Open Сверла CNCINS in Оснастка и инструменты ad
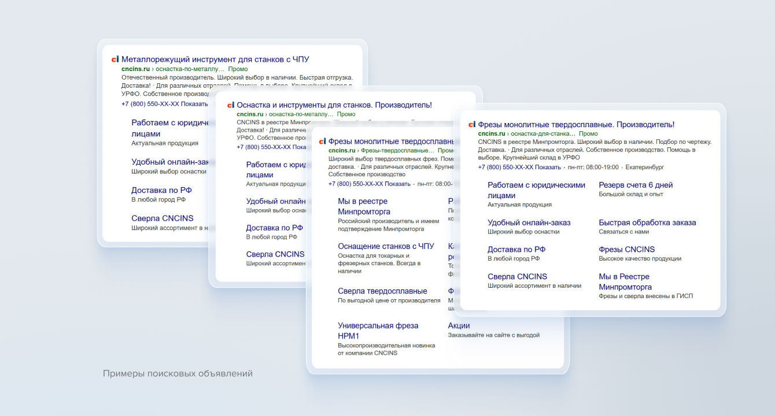 point(275,254)
